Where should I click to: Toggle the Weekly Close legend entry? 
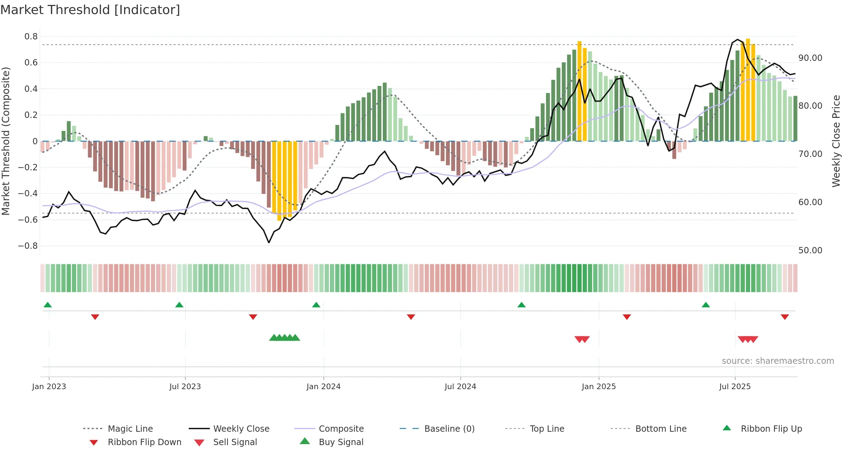point(229,429)
